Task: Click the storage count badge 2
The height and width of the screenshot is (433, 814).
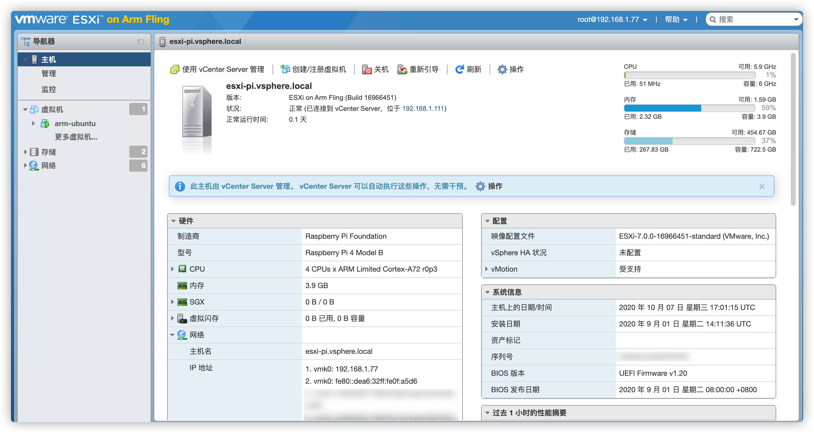Action: point(138,152)
